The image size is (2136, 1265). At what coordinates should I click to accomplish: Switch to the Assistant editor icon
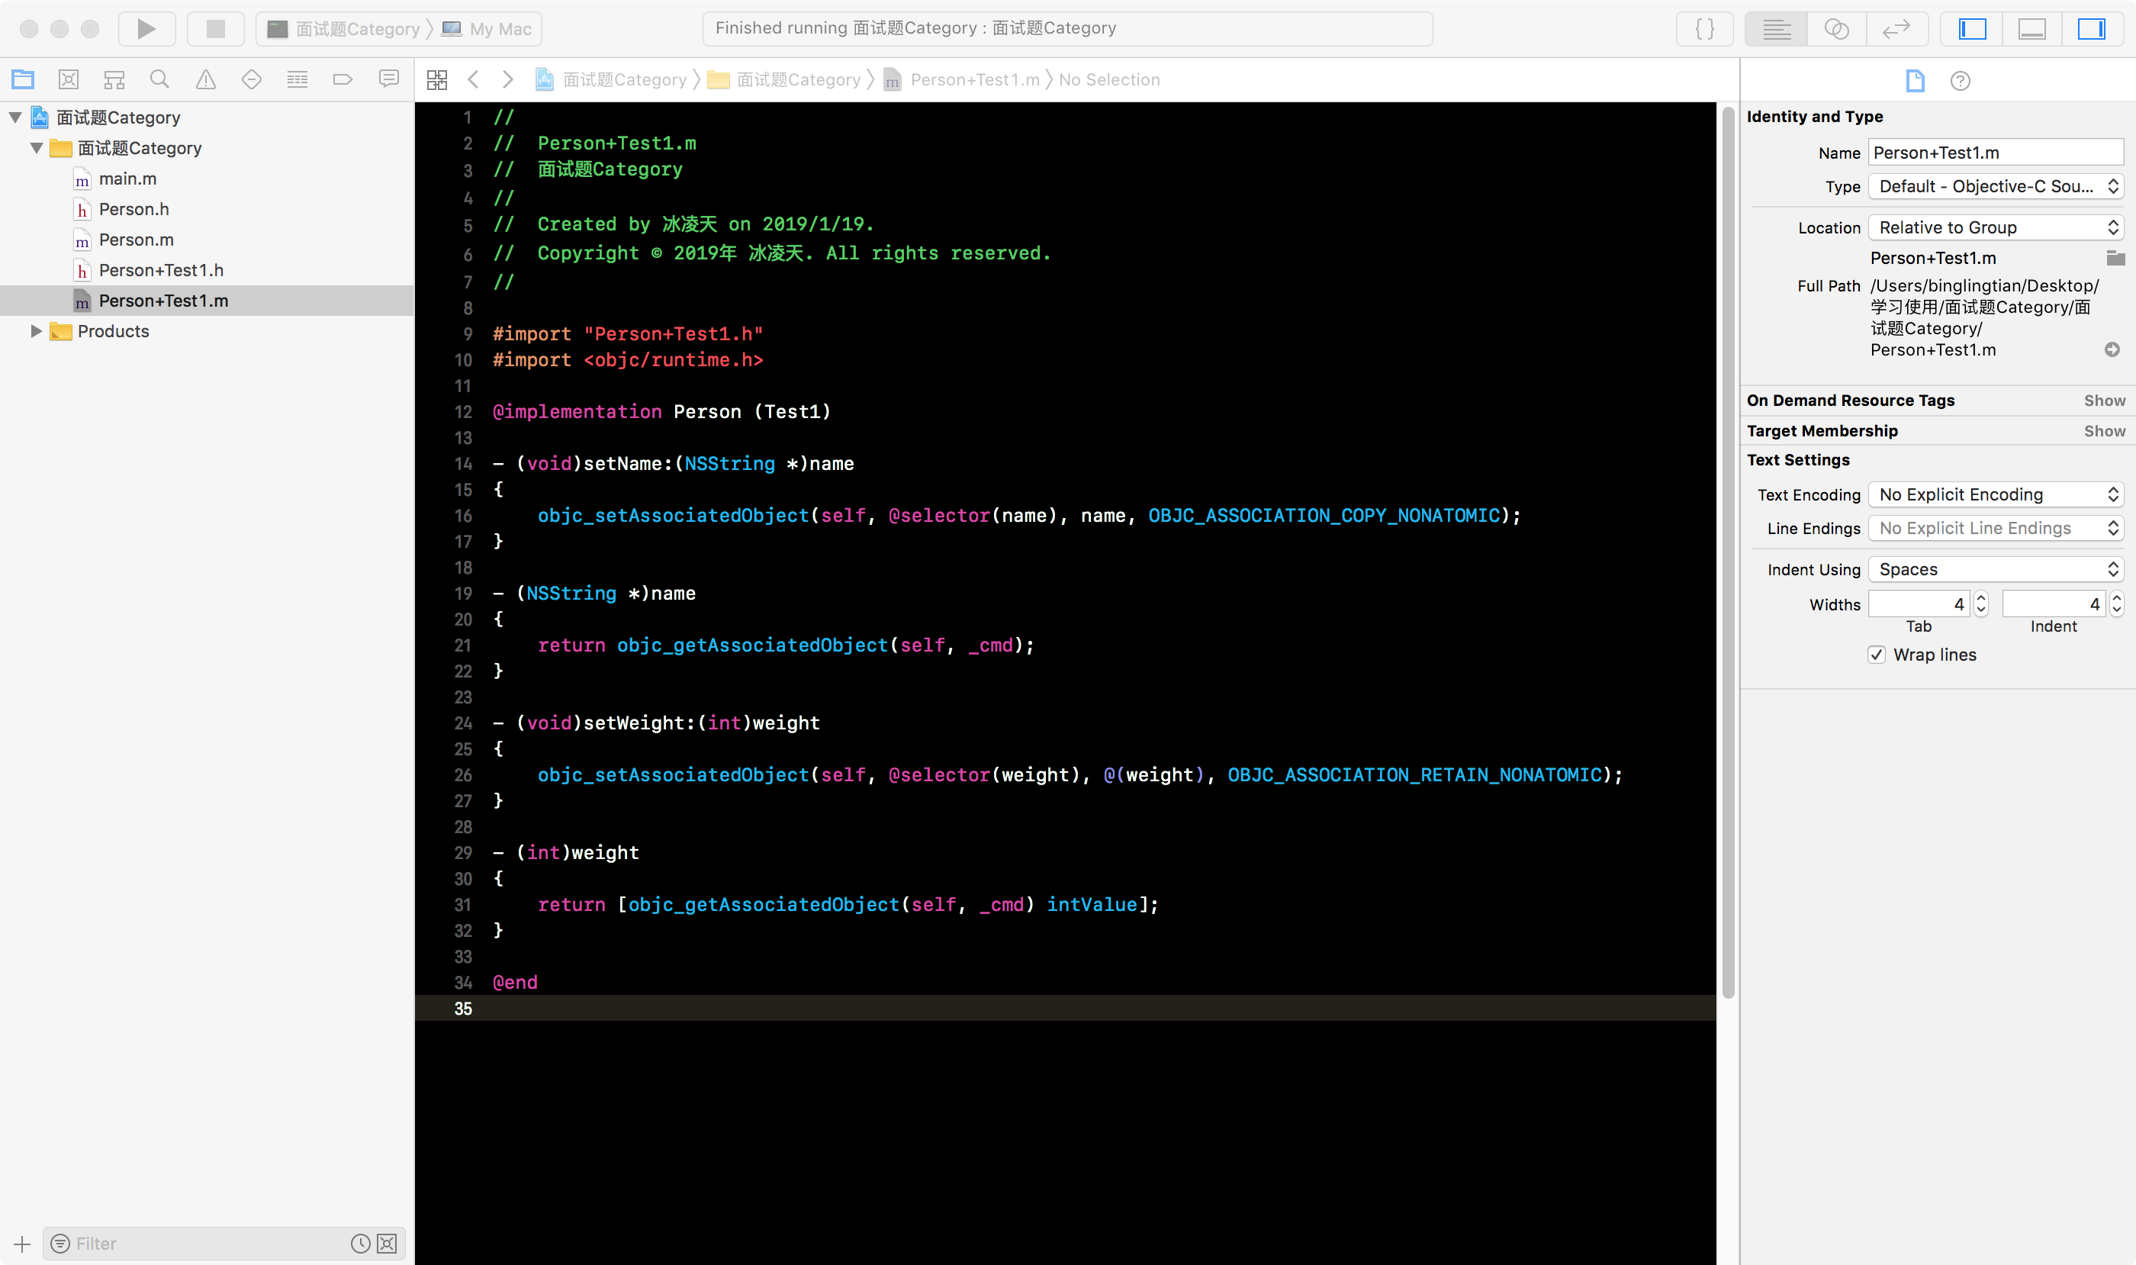click(1836, 29)
